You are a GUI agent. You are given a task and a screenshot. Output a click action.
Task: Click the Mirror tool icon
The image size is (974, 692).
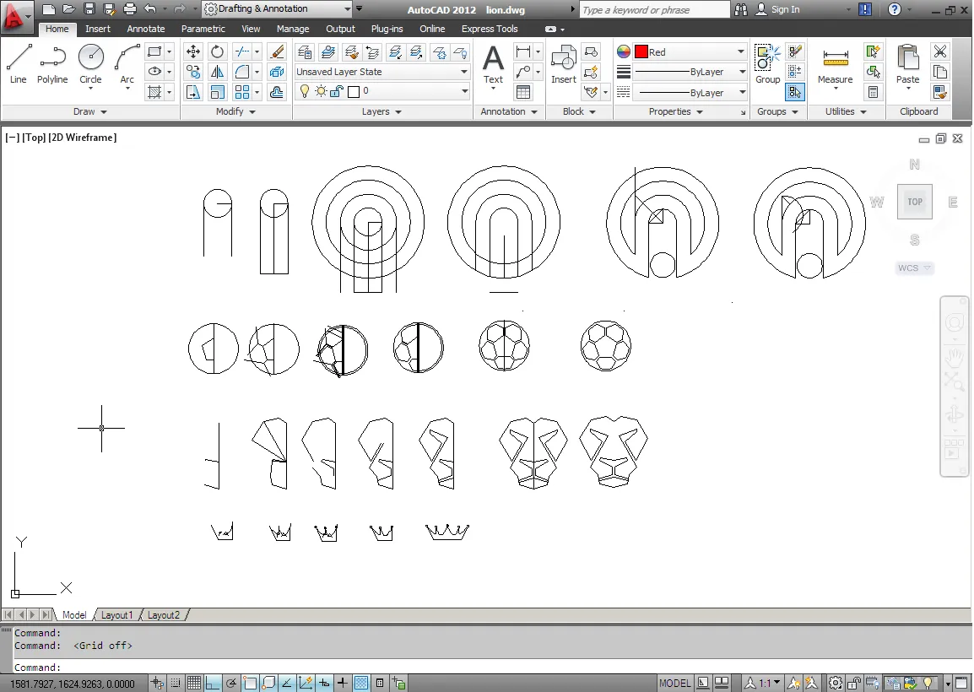coord(217,72)
